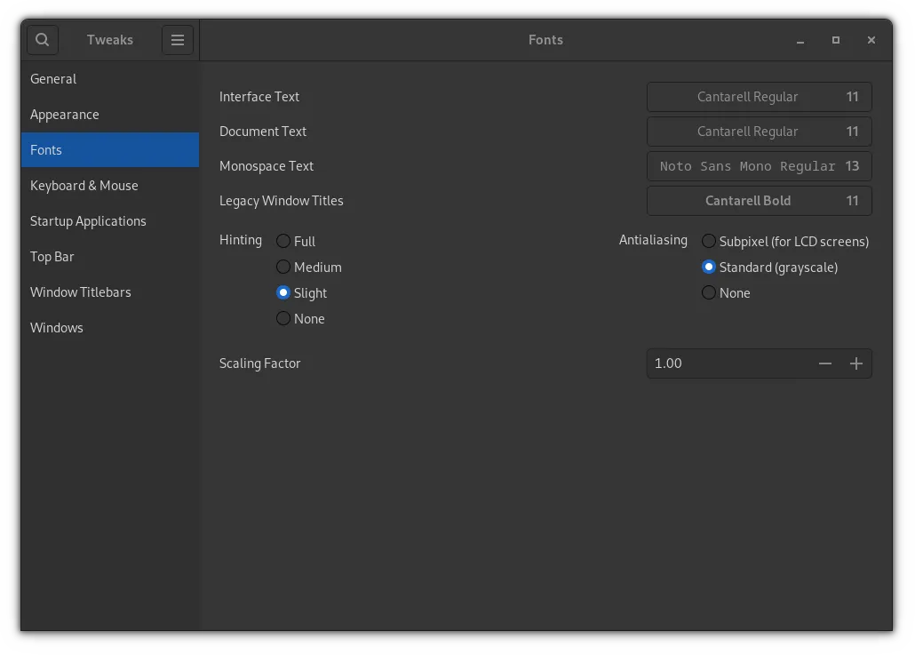Choose Subpixel antialiasing for LCD screens
Screen dimensions: 915x655
pos(708,241)
